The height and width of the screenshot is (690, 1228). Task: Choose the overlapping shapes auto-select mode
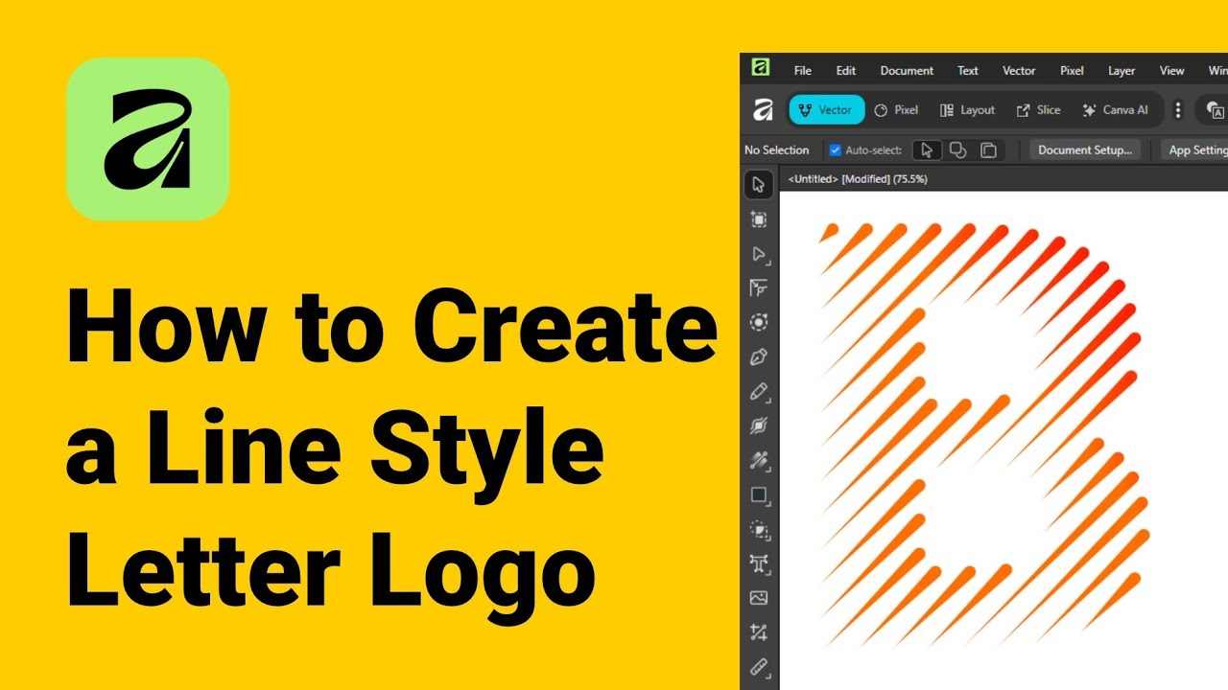click(x=957, y=150)
